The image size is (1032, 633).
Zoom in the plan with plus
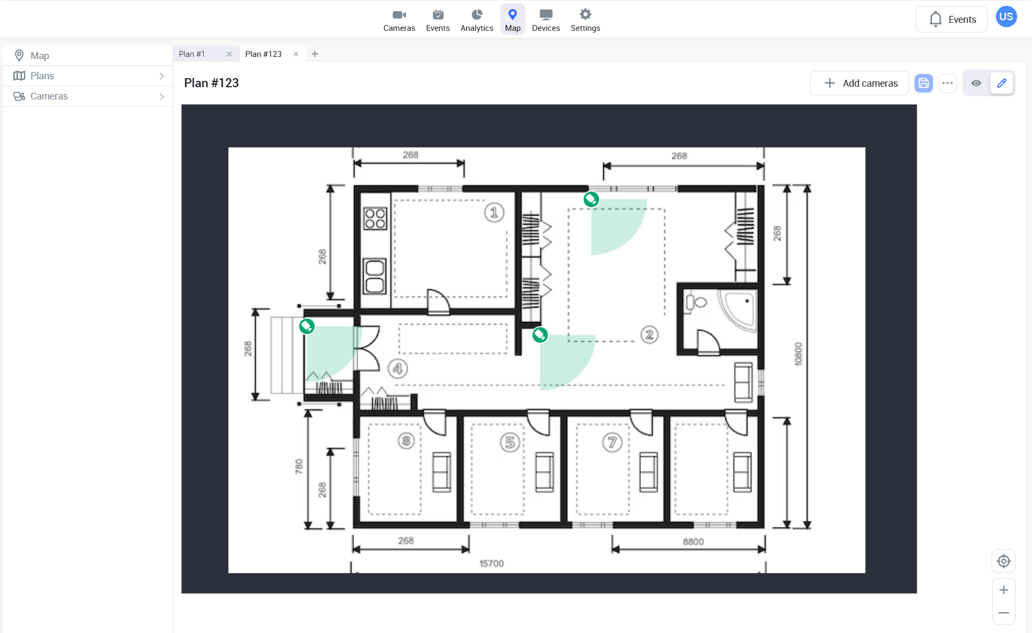1003,590
